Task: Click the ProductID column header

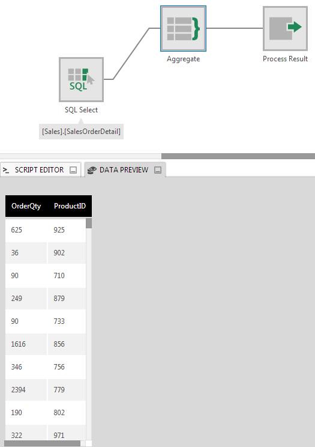Action: click(70, 206)
